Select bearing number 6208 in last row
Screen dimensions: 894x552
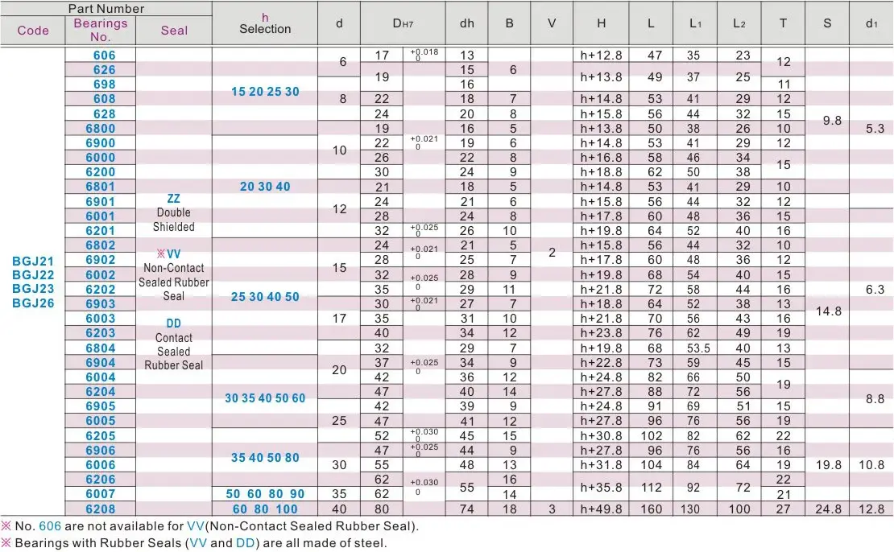(100, 509)
